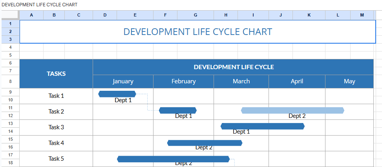382x167 pixels.
Task: Select the February month header
Action: tap(183, 81)
